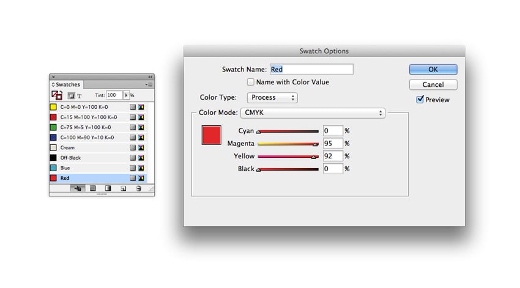Select the Swatches panel tab
Image resolution: width=520 pixels, height=288 pixels.
[67, 84]
